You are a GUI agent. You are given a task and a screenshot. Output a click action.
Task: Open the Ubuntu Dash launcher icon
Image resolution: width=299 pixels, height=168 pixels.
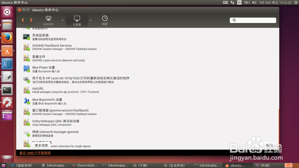[7, 12]
